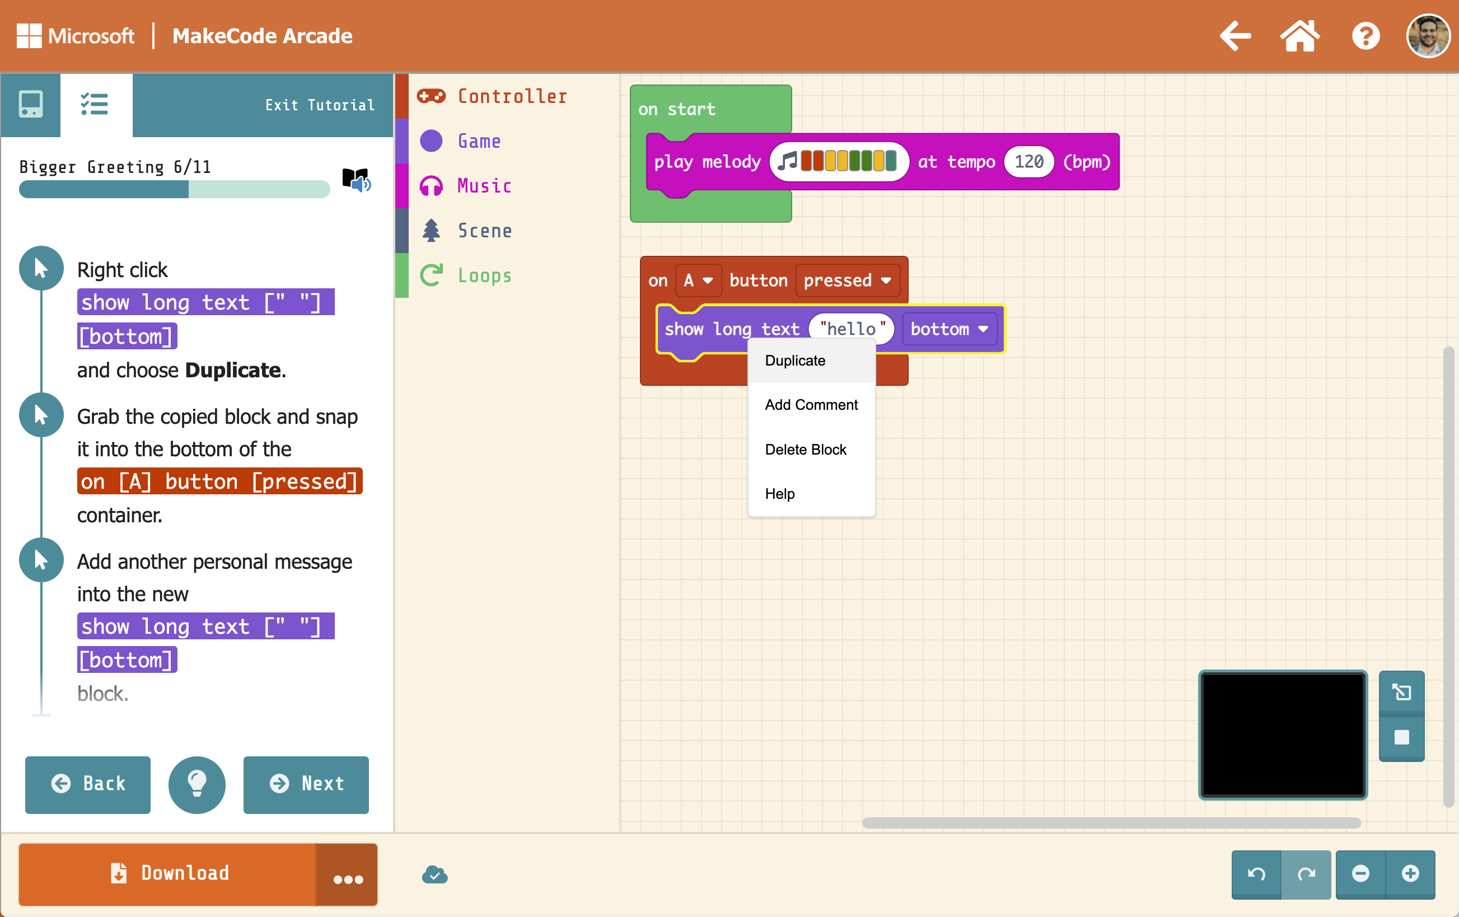Zoom out the workspace
This screenshot has height=917, width=1459.
pos(1360,873)
